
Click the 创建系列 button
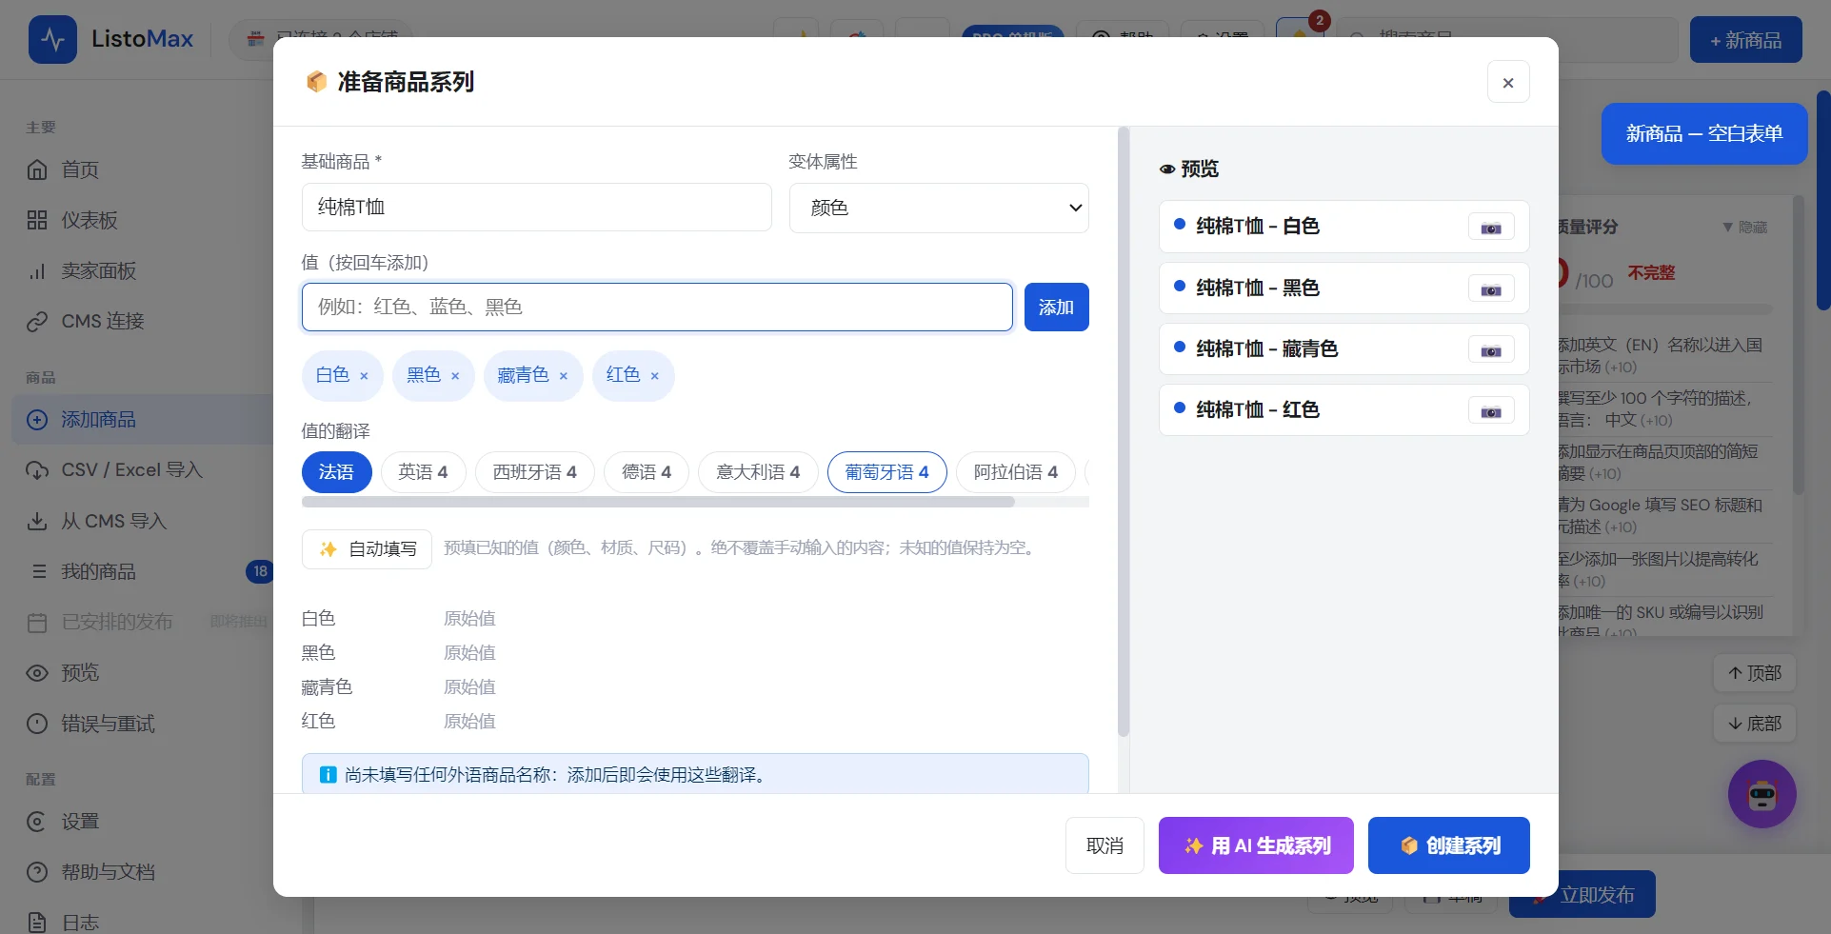pyautogui.click(x=1448, y=845)
